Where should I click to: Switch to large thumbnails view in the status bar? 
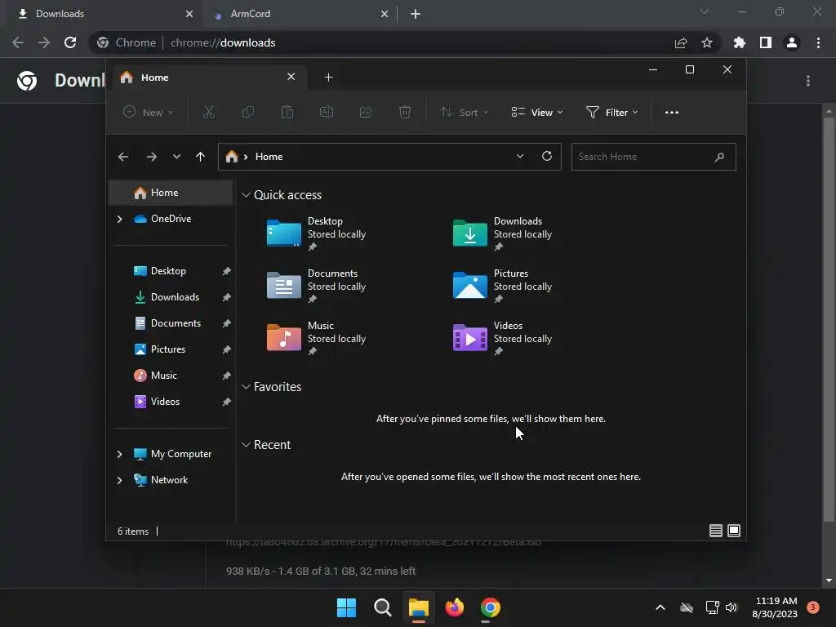point(734,531)
